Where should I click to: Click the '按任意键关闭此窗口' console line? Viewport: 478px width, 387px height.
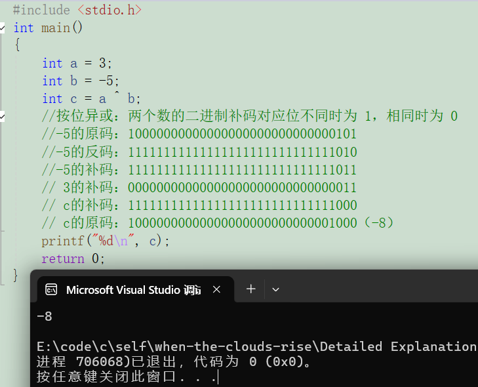coord(126,377)
